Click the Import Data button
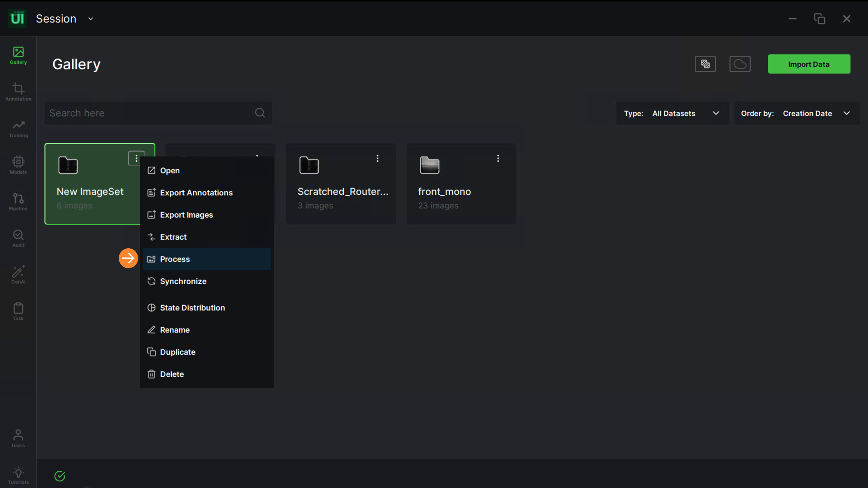The height and width of the screenshot is (488, 868). pyautogui.click(x=809, y=64)
